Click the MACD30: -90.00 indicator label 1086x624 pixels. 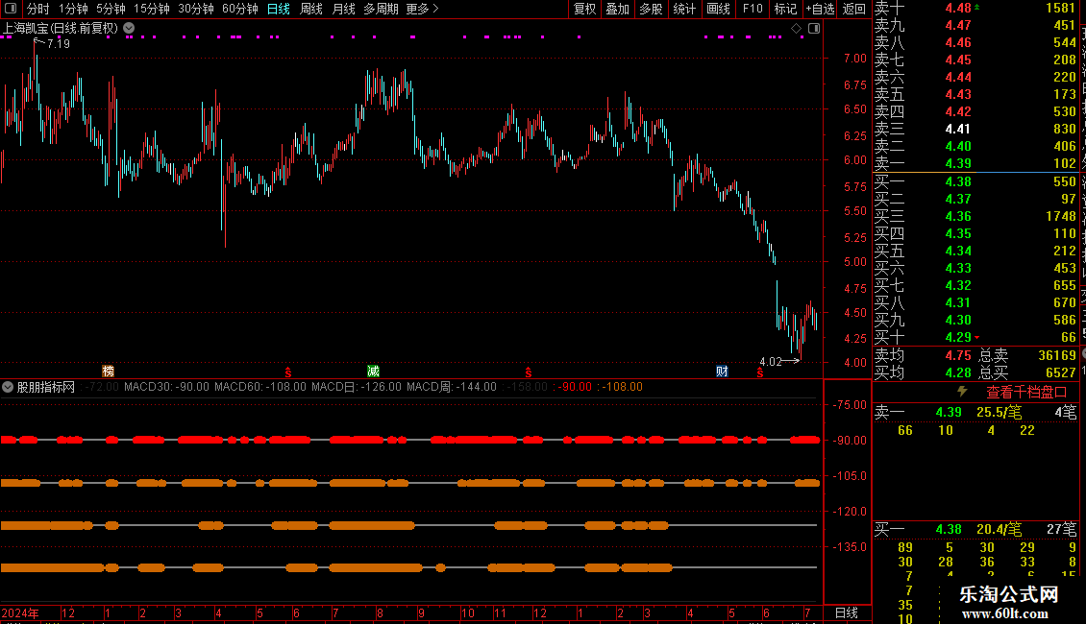pyautogui.click(x=166, y=387)
